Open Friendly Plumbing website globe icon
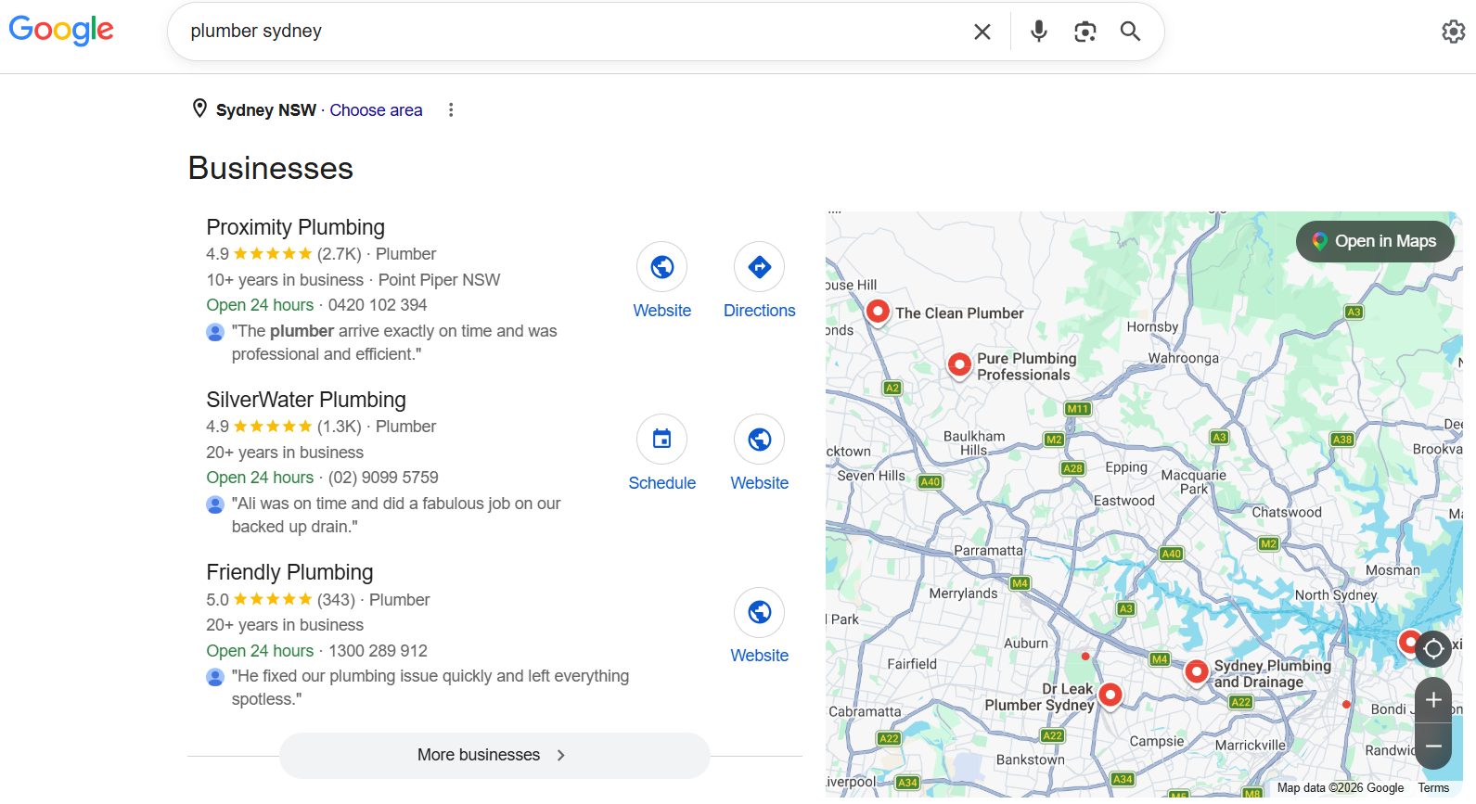The width and height of the screenshot is (1476, 804). click(760, 612)
